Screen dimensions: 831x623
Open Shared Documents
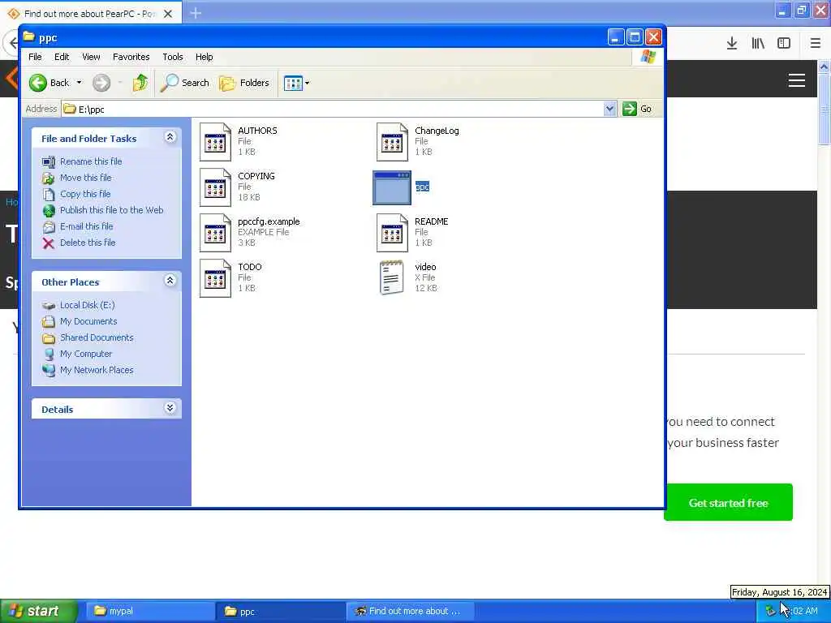click(97, 338)
